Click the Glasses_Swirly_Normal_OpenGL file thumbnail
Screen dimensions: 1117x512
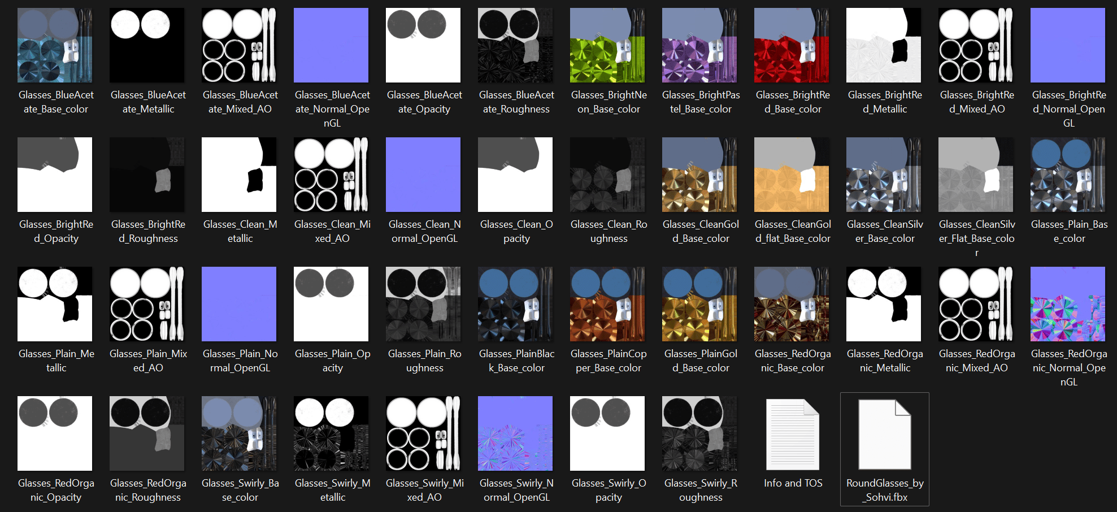coord(515,433)
